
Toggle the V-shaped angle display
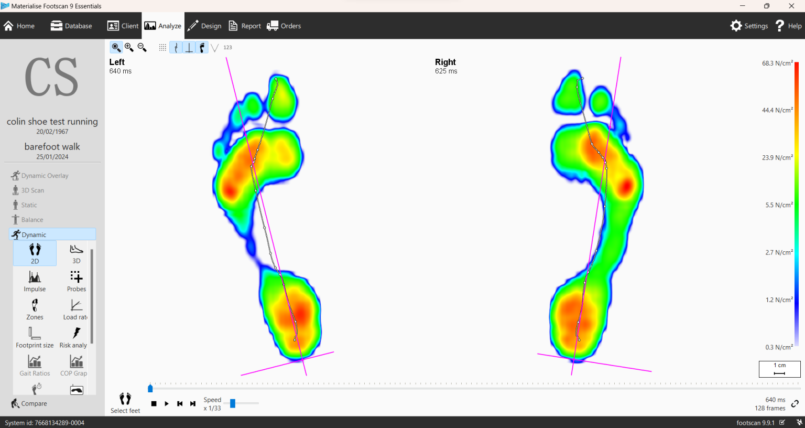coord(215,47)
